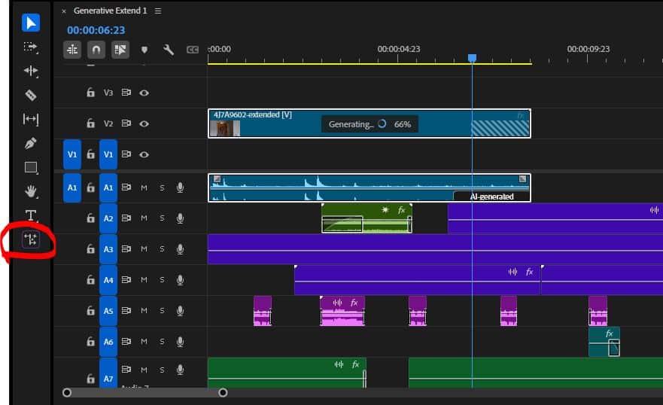Viewport: 663px width, 405px height.
Task: Hide track V3 output with eye icon
Action: click(144, 93)
